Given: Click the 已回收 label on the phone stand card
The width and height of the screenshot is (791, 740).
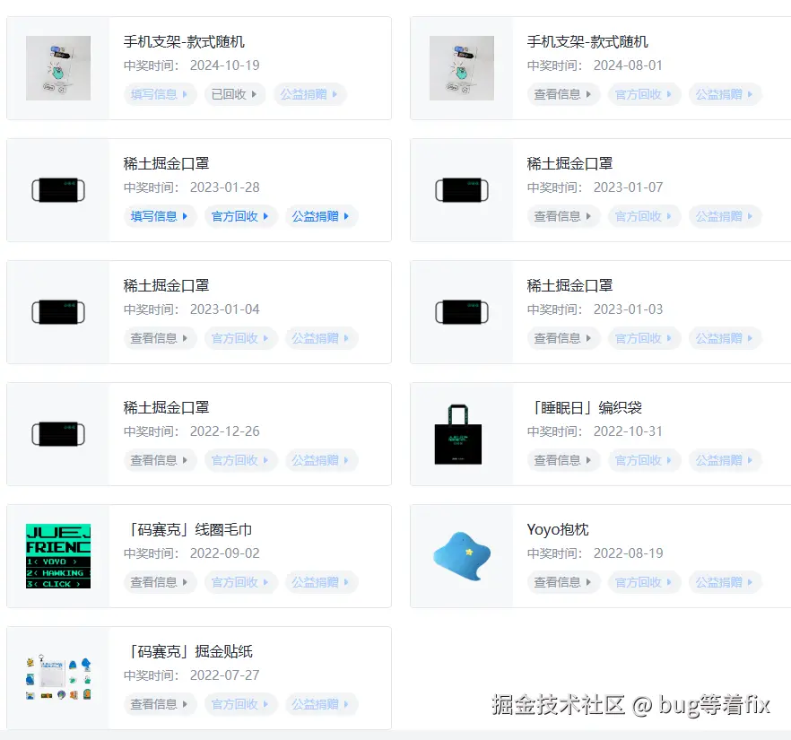Looking at the screenshot, I should (x=234, y=94).
